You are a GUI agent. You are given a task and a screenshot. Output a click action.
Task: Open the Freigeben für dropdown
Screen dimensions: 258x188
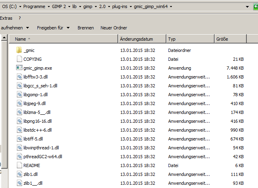click(x=53, y=28)
